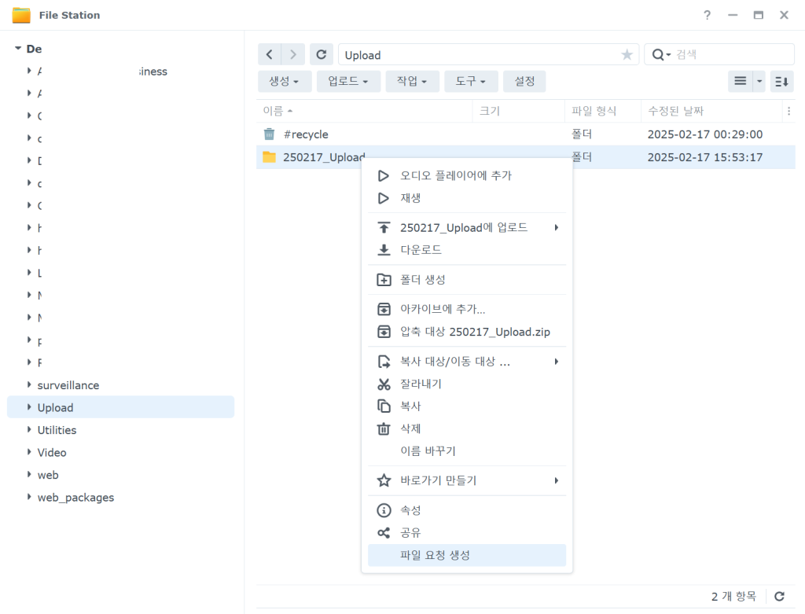Expand the web_packages folder tree arrow
805x614 pixels.
[29, 497]
